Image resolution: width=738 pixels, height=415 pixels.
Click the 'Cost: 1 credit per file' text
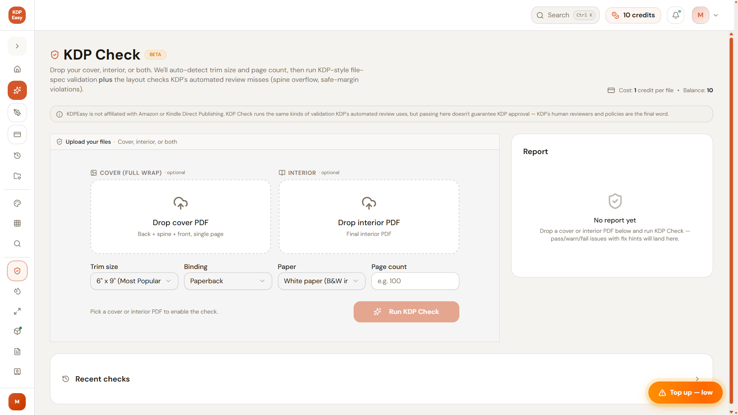click(646, 90)
